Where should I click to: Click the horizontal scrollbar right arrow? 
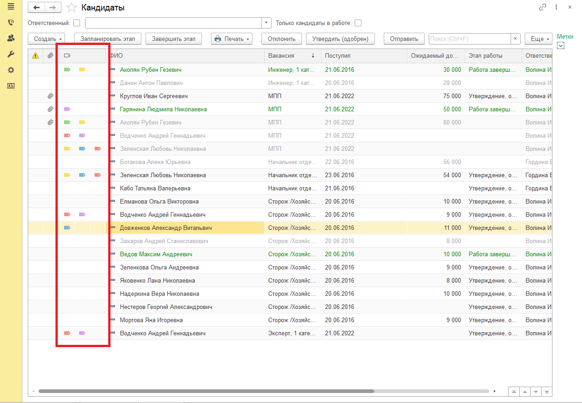click(x=495, y=391)
